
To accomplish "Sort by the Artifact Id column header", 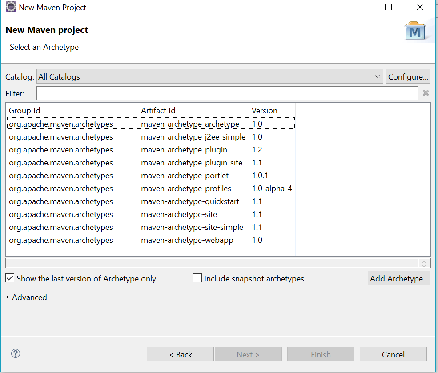I will point(193,111).
